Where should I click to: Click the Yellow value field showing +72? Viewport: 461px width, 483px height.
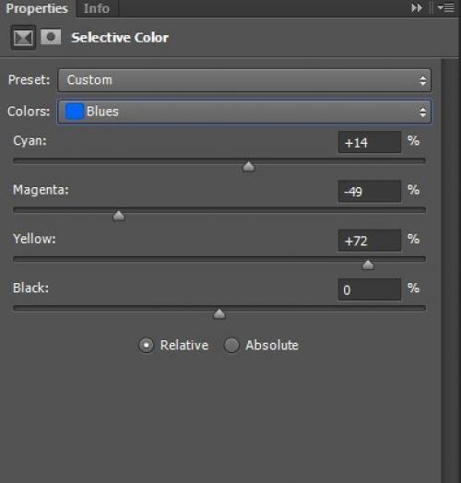[370, 241]
